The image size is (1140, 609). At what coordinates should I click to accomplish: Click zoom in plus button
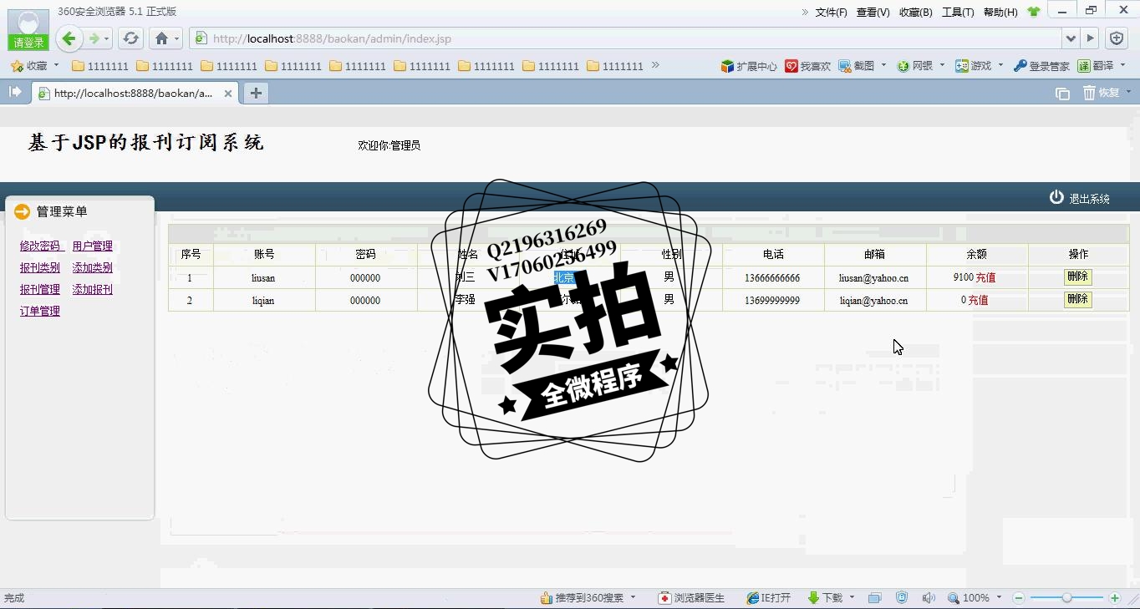pos(1115,598)
